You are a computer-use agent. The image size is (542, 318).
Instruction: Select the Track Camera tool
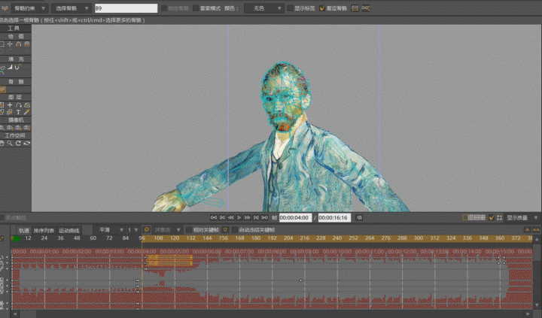coord(2,128)
